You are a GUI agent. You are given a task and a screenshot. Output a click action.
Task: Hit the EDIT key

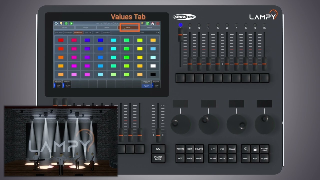(189, 149)
